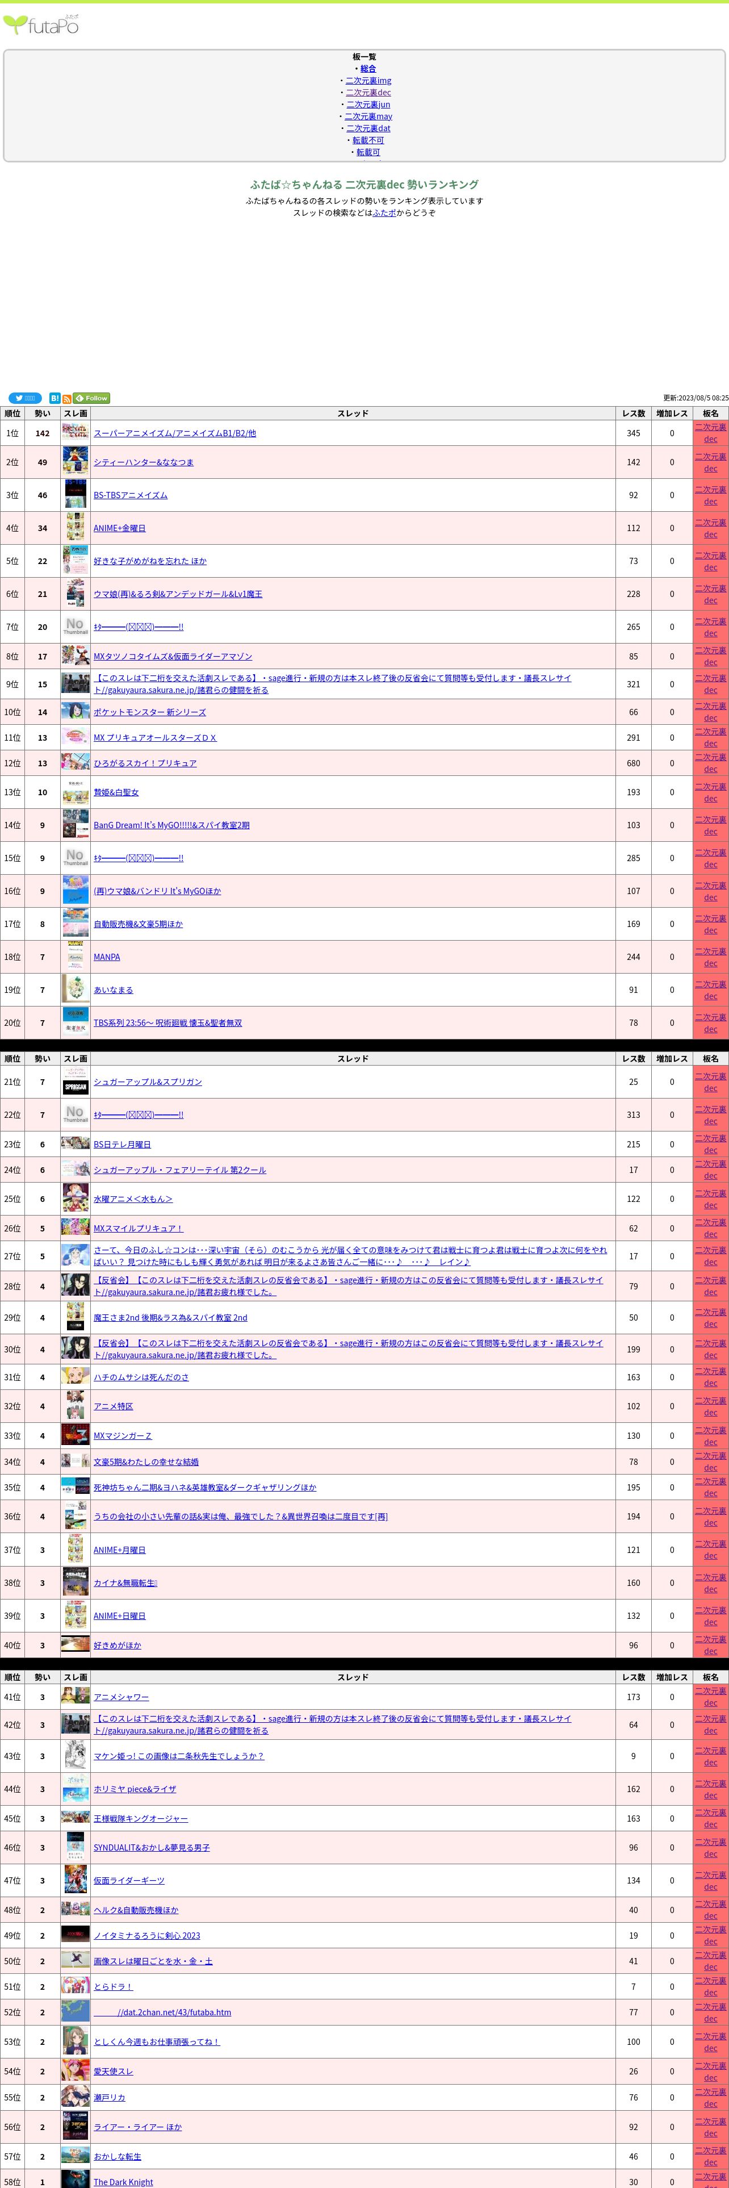Open thread アニメ特区

point(113,1406)
